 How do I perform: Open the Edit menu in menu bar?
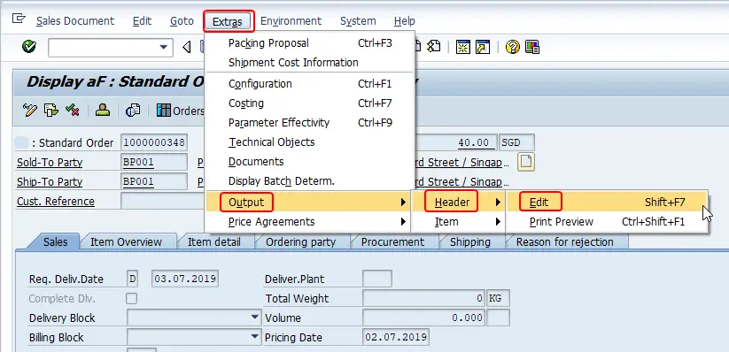(142, 21)
